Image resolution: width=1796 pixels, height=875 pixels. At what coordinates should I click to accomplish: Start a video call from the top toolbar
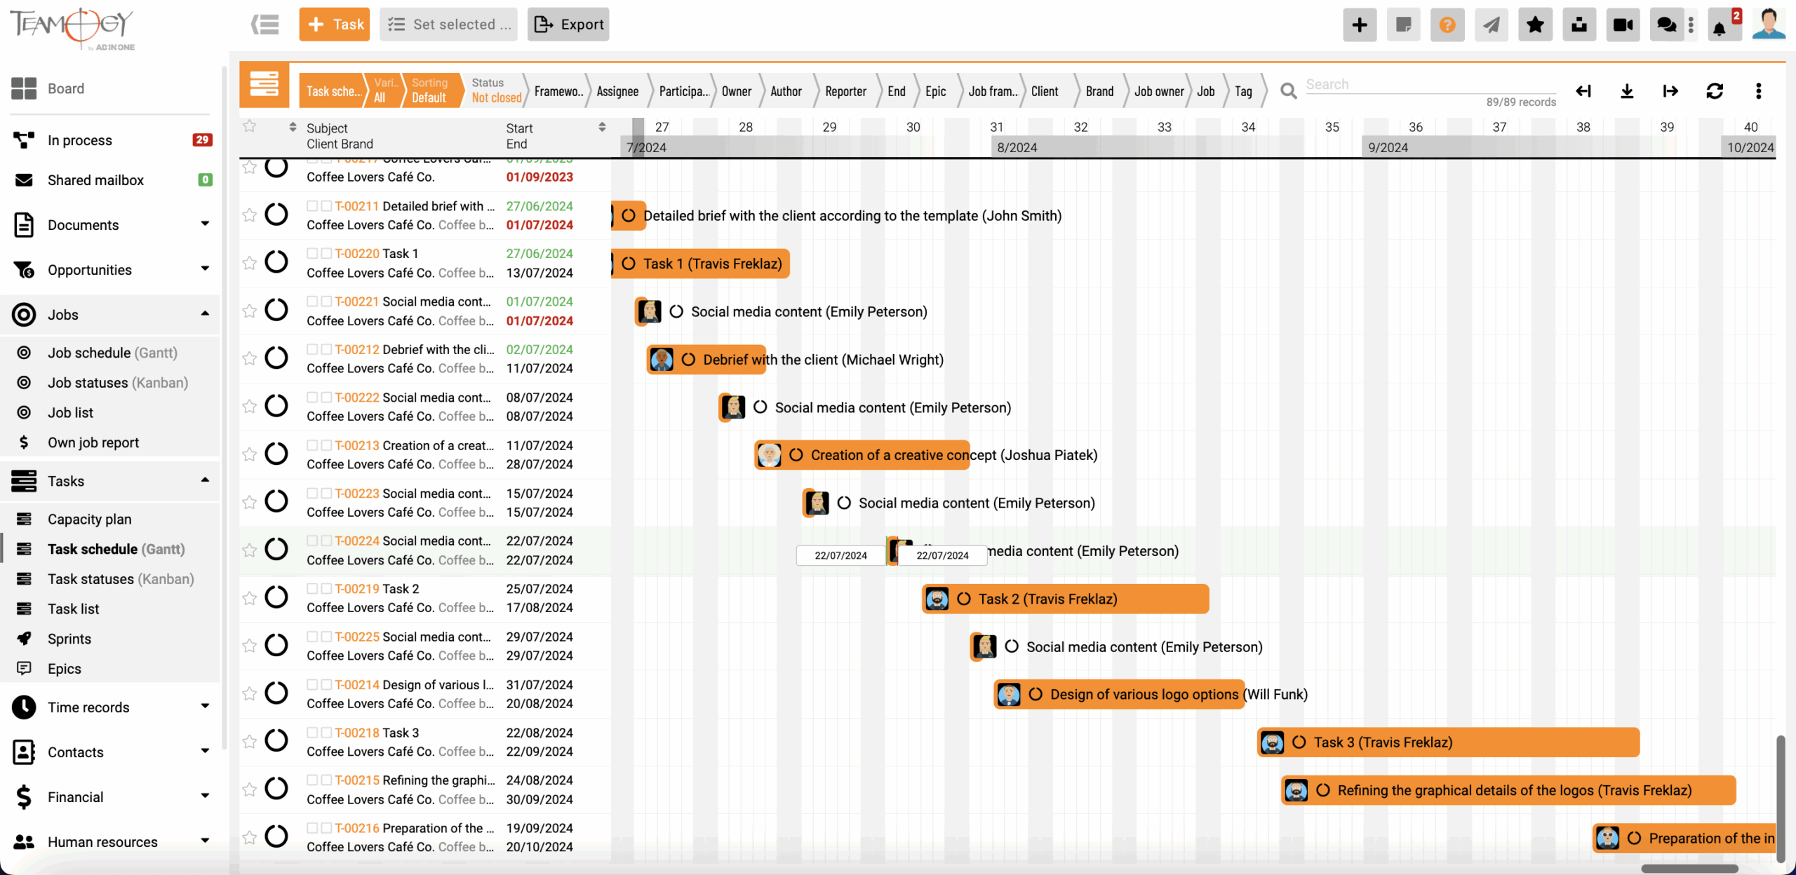pyautogui.click(x=1623, y=24)
